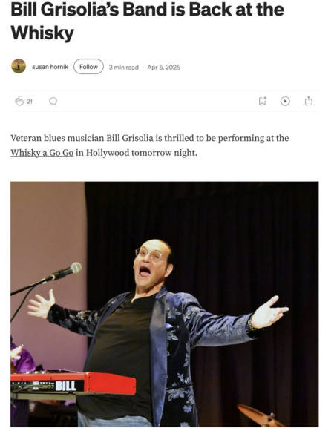Screen dimensions: 334x431
Task: Open the share story icon
Action: click(309, 101)
